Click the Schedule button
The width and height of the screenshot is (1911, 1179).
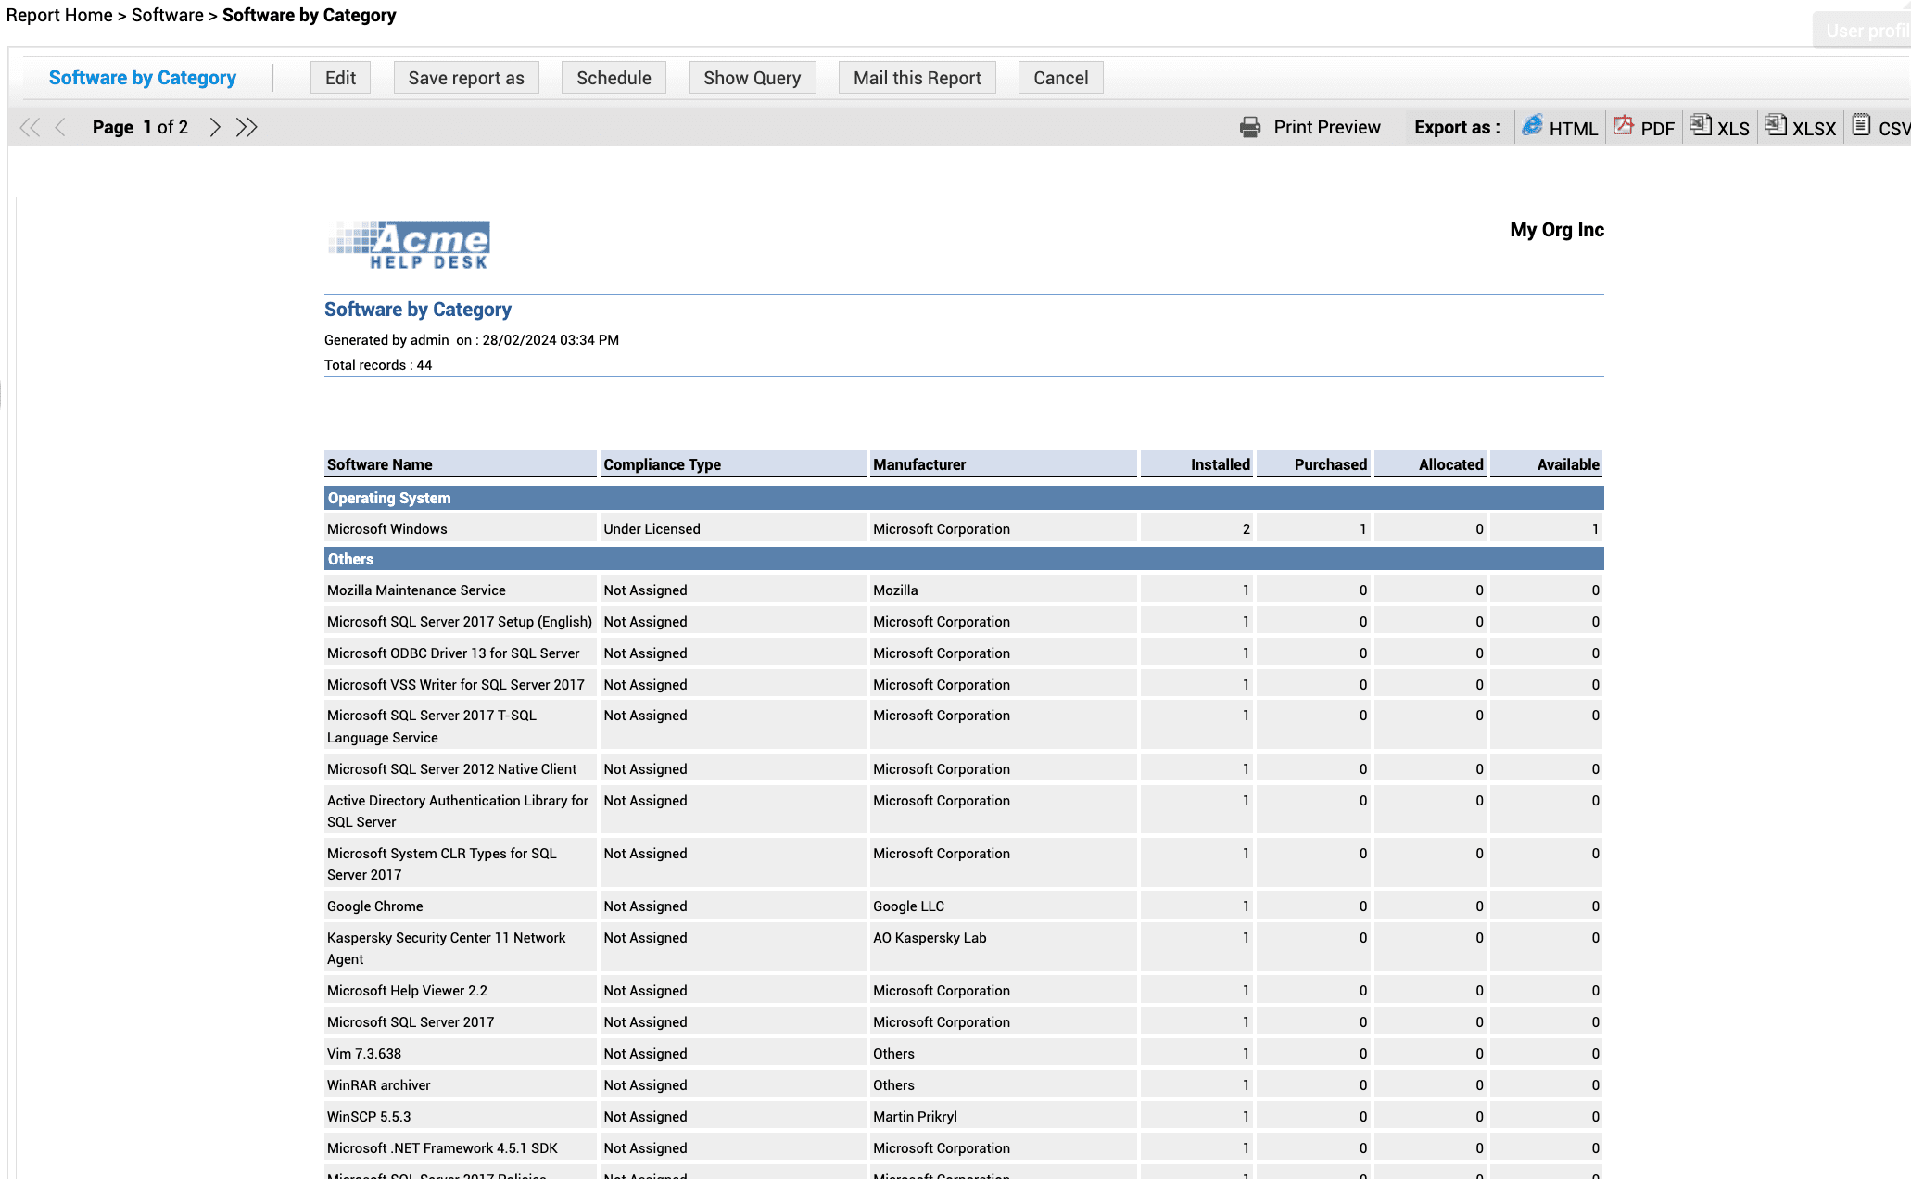tap(614, 78)
